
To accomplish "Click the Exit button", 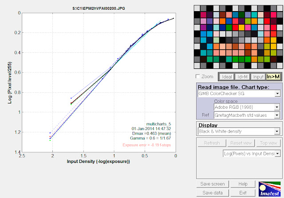I will (x=243, y=193).
